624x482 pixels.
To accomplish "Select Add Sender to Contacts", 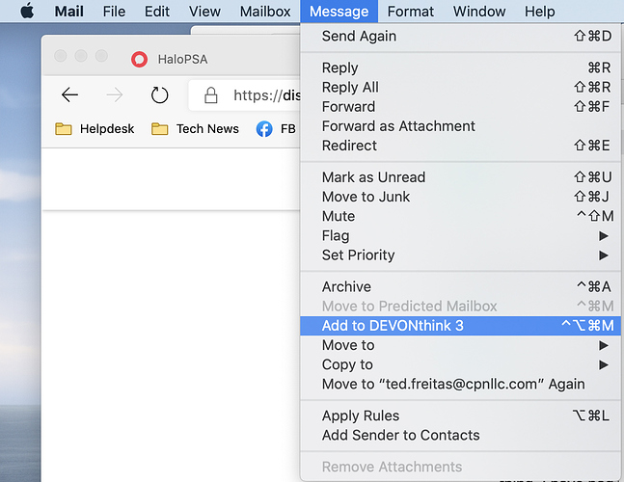I will pos(460,436).
